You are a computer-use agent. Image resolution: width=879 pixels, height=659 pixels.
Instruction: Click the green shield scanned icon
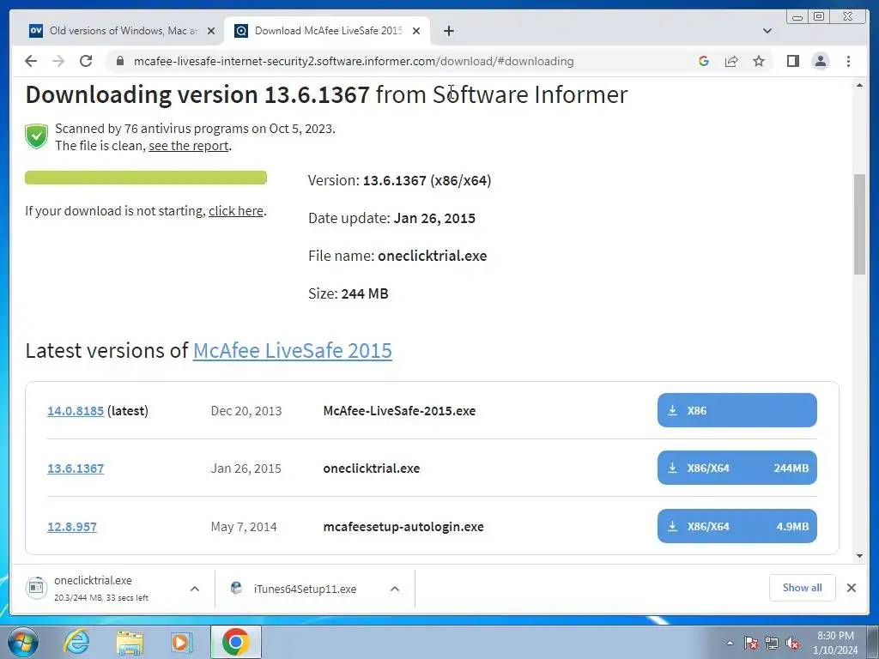(36, 136)
